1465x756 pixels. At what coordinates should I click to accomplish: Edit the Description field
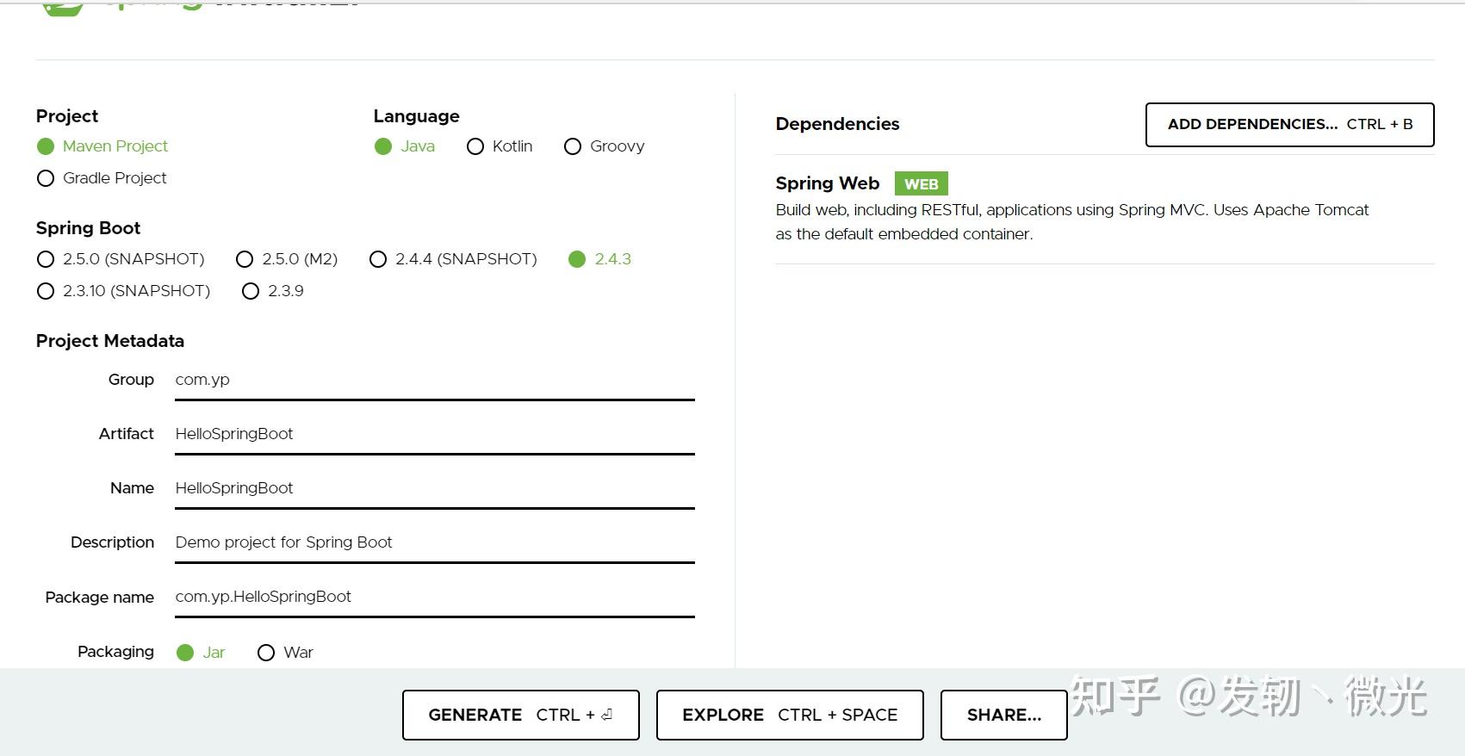tap(434, 542)
